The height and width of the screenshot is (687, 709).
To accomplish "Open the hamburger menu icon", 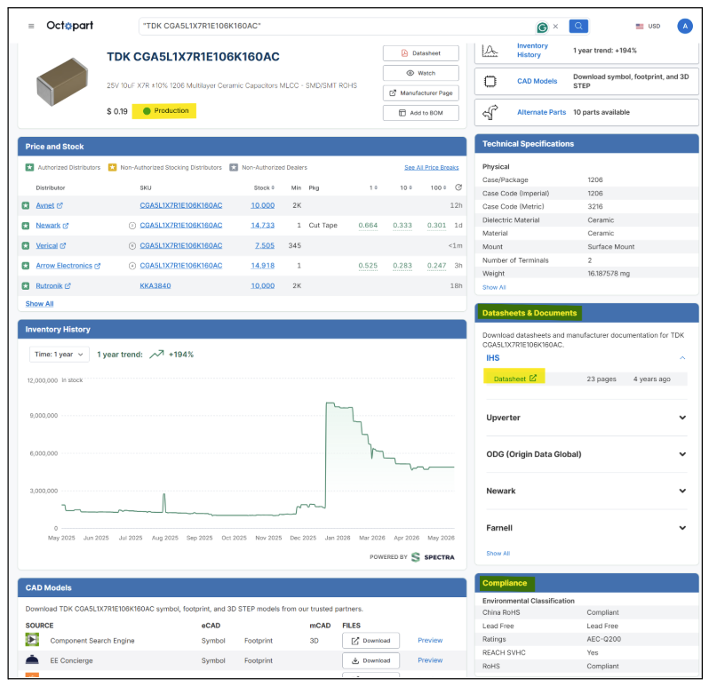I will 31,27.
